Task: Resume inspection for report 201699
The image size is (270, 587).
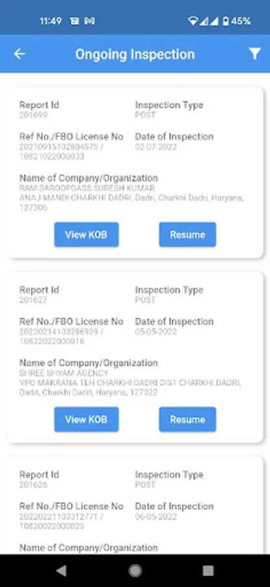Action: (x=187, y=235)
